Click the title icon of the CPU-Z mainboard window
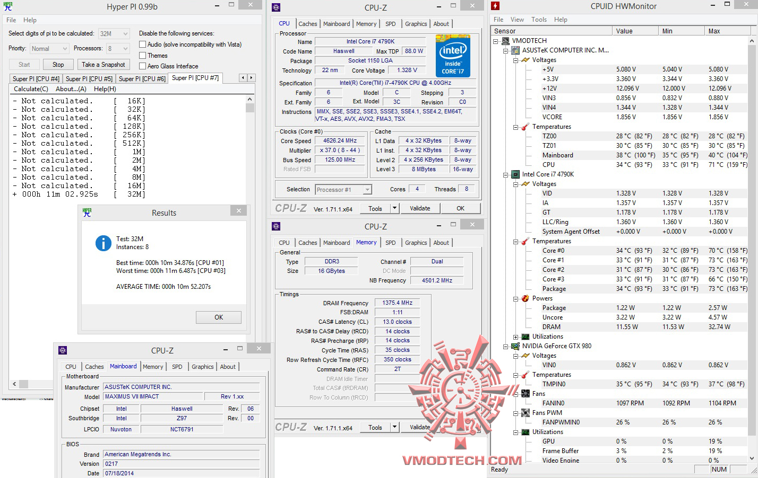758x478 pixels. point(63,350)
